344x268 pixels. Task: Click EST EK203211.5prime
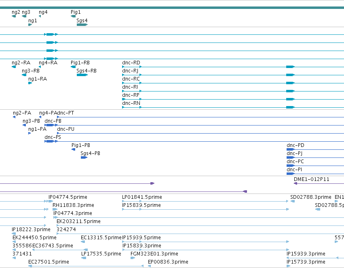click(x=78, y=222)
